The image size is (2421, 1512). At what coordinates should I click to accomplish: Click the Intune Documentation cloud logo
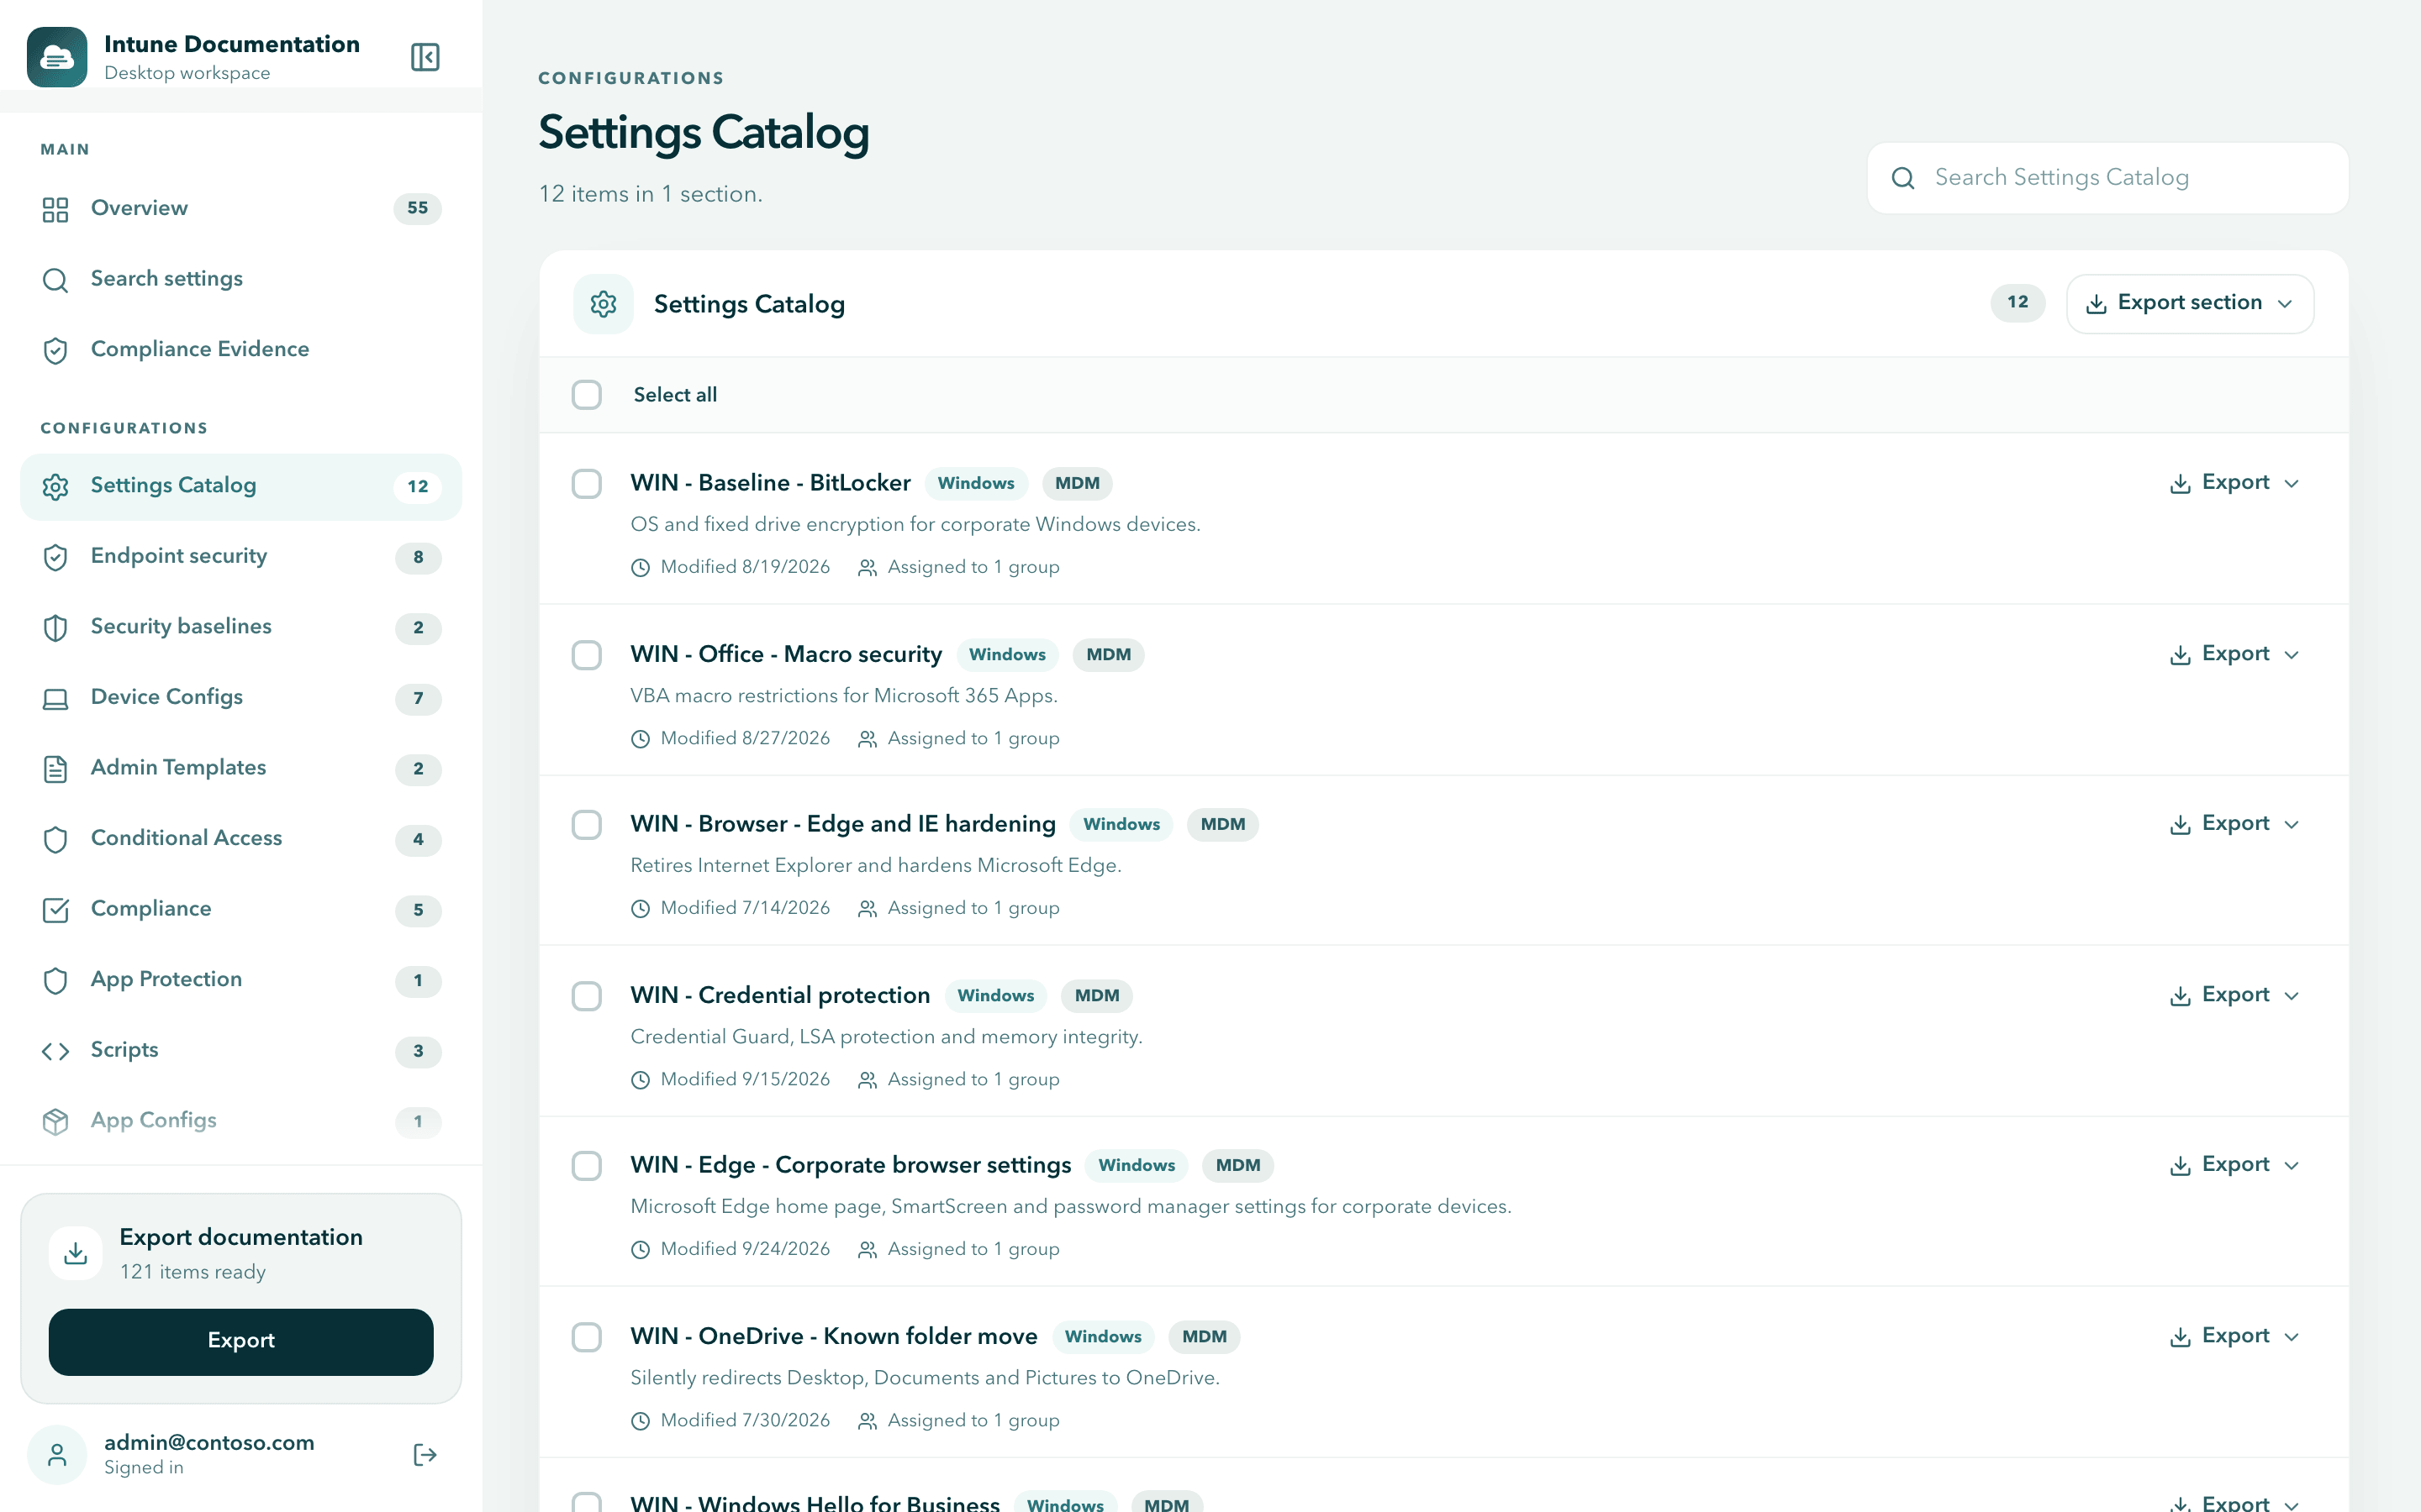pyautogui.click(x=57, y=57)
